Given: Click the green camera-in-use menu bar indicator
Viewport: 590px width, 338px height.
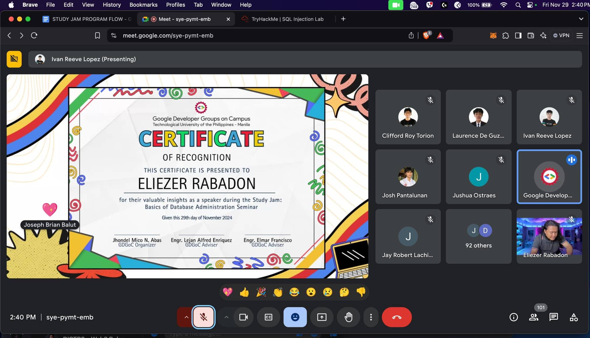Looking at the screenshot, I should [396, 5].
